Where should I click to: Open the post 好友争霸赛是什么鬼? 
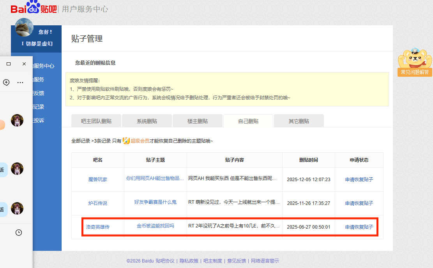point(156,202)
